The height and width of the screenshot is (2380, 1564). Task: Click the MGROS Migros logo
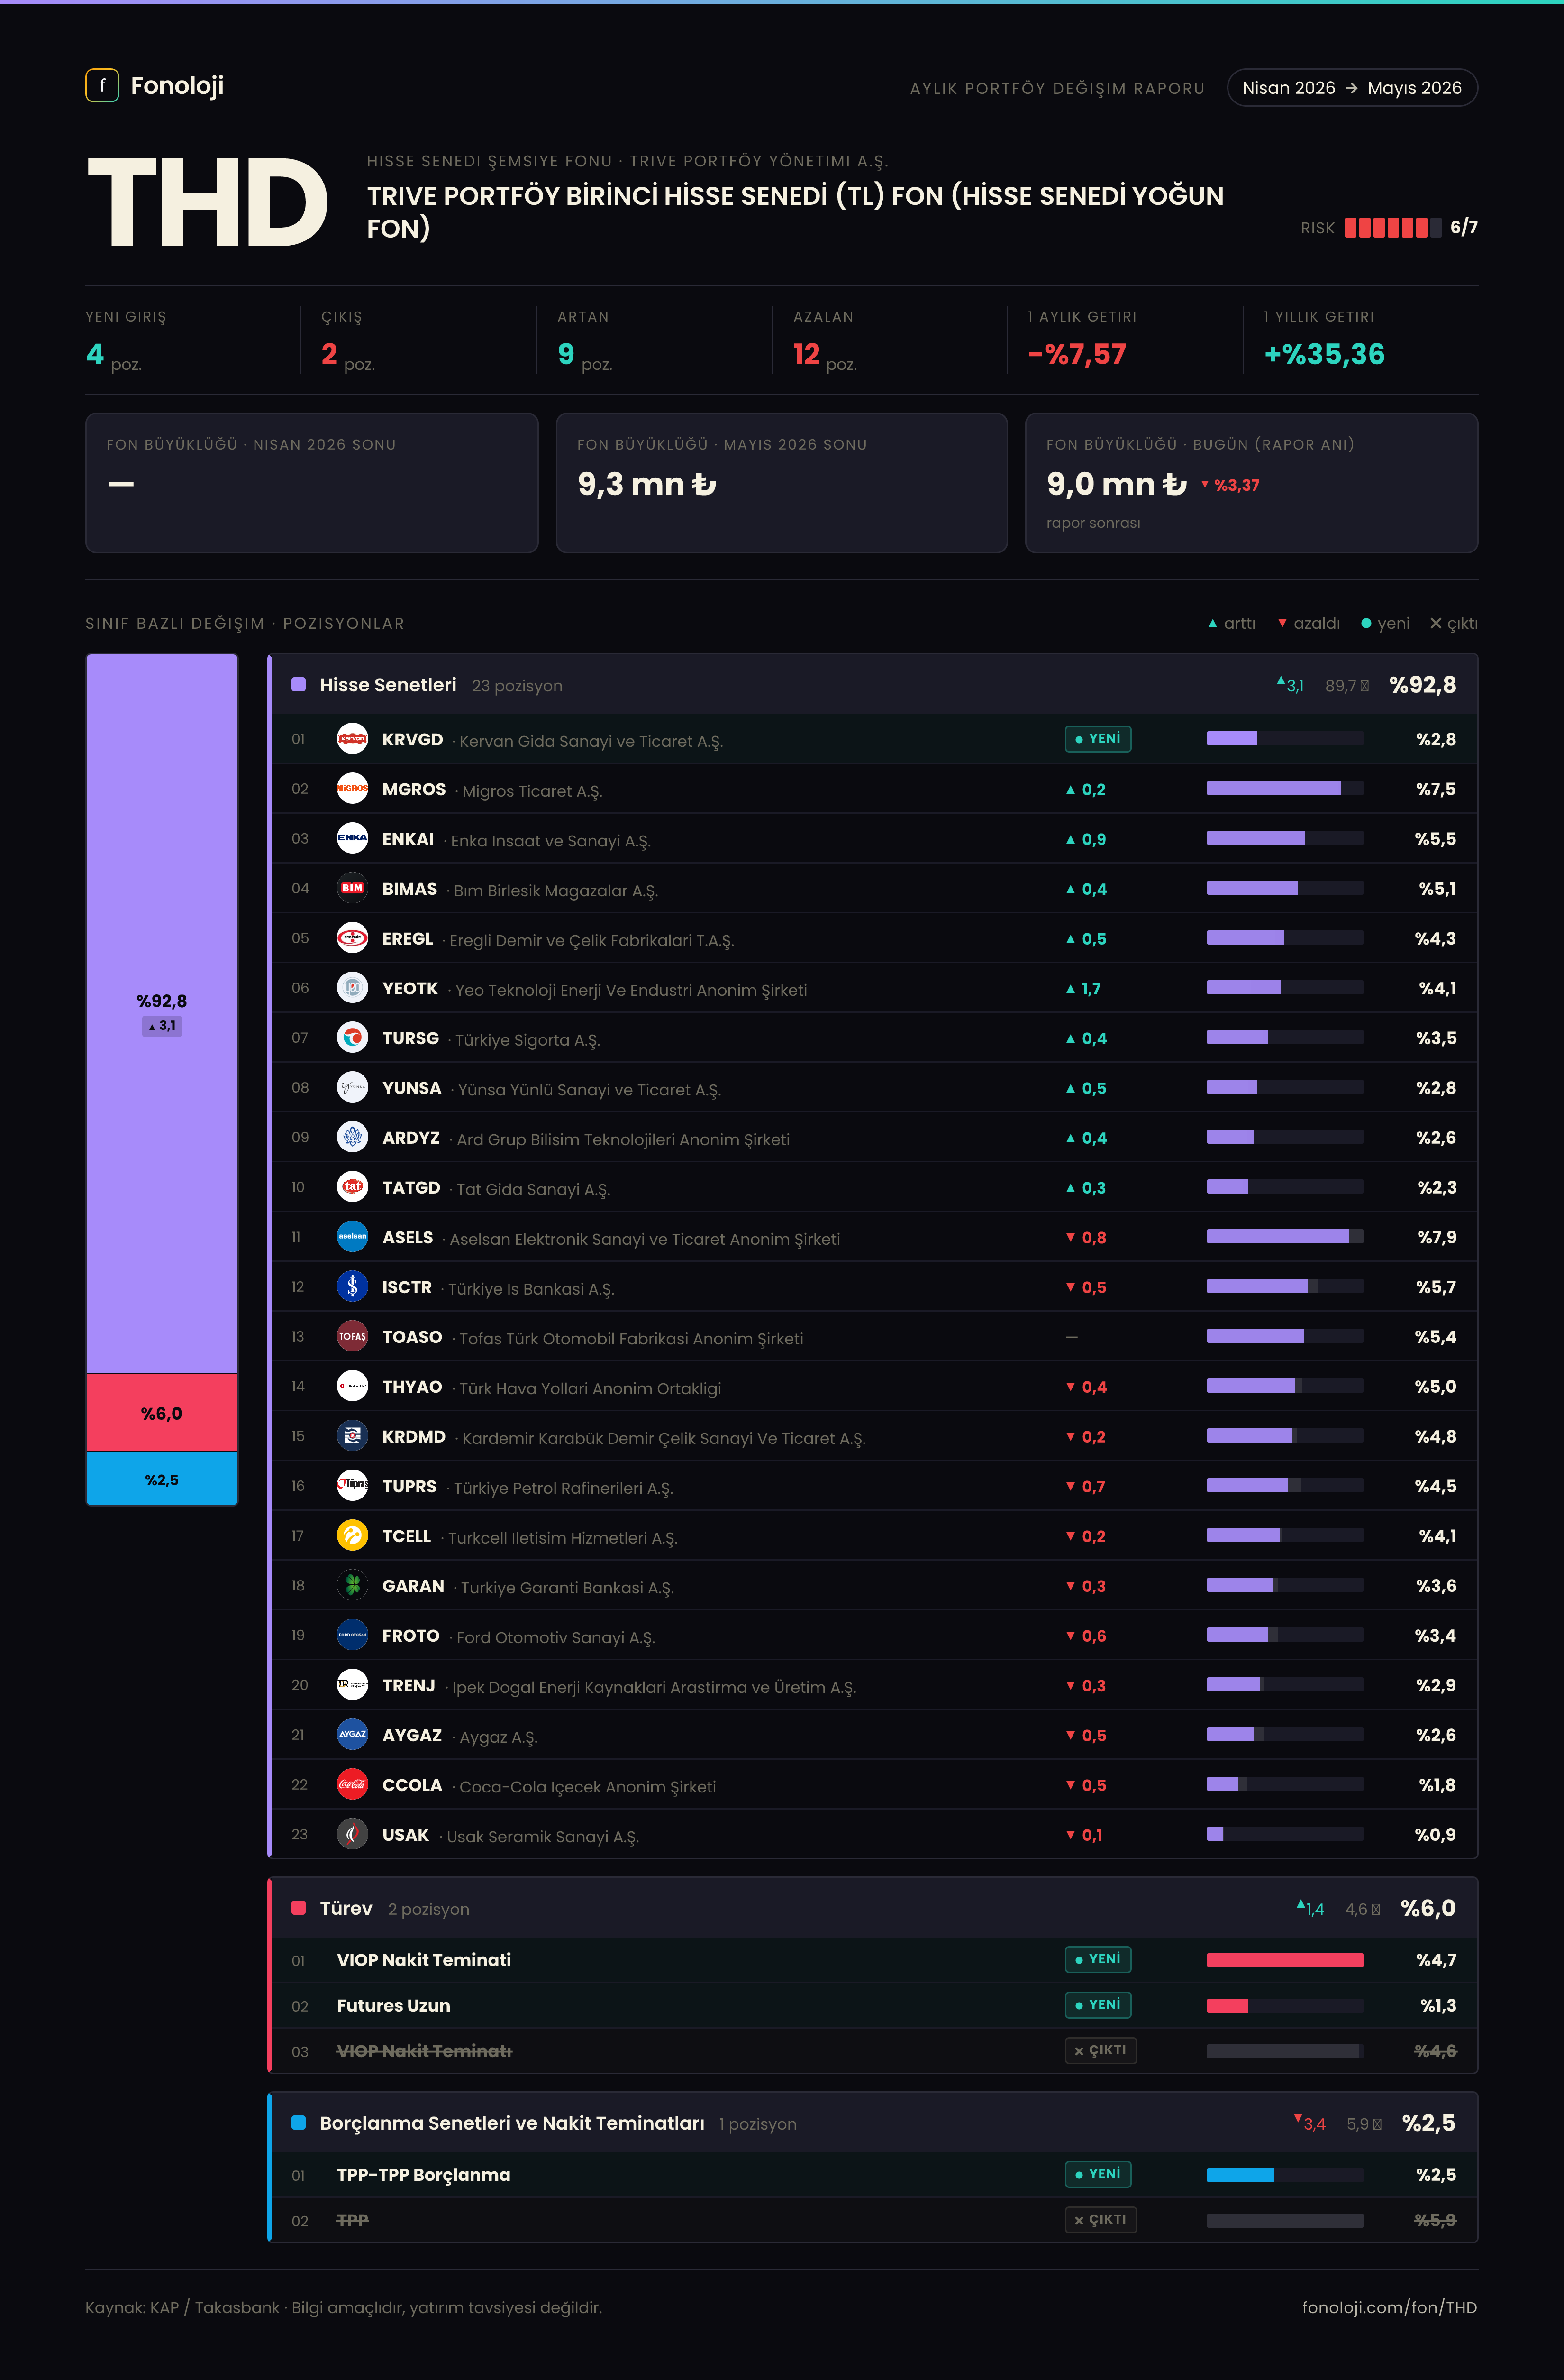352,789
